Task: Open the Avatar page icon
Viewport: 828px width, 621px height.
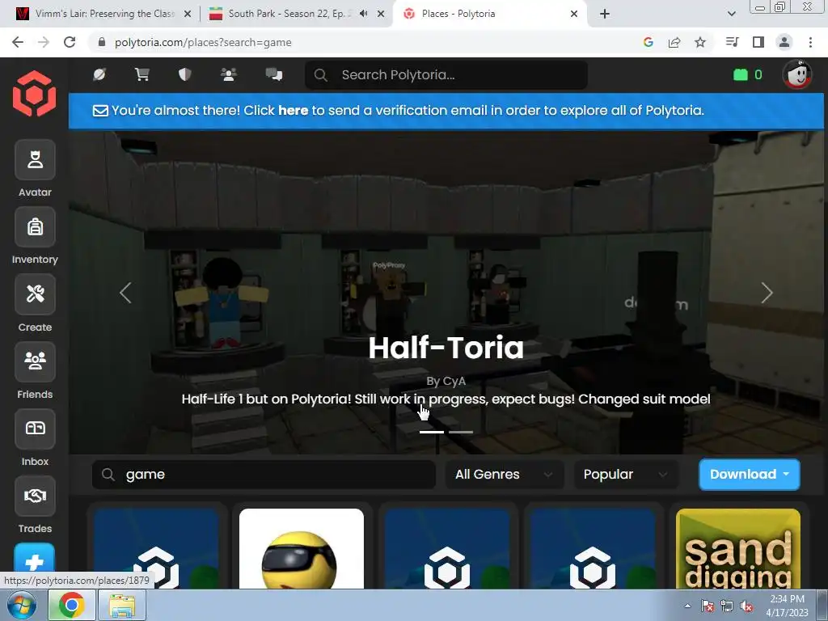Action: 35,159
